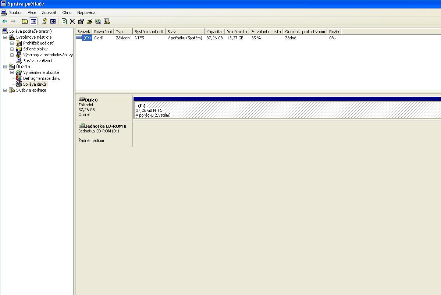Open the Soubor menu

coord(15,13)
